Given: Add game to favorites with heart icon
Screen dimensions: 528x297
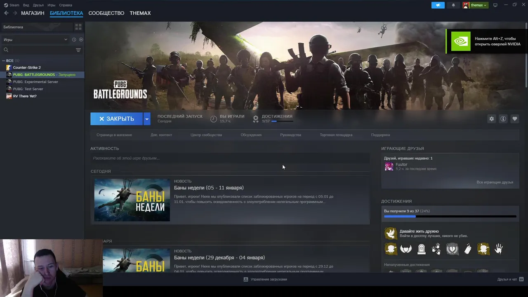Looking at the screenshot, I should point(514,119).
